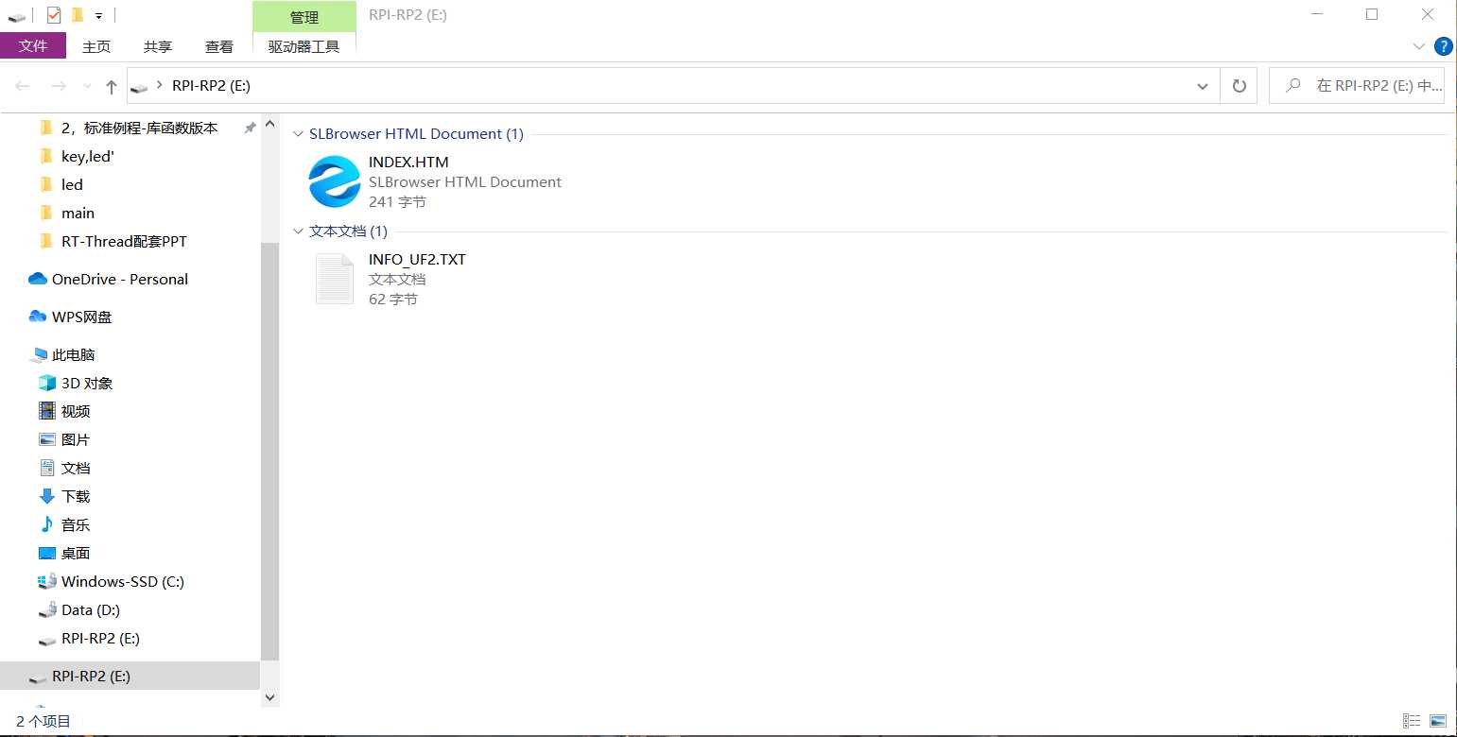
Task: Click the Forward navigation arrow
Action: click(59, 86)
